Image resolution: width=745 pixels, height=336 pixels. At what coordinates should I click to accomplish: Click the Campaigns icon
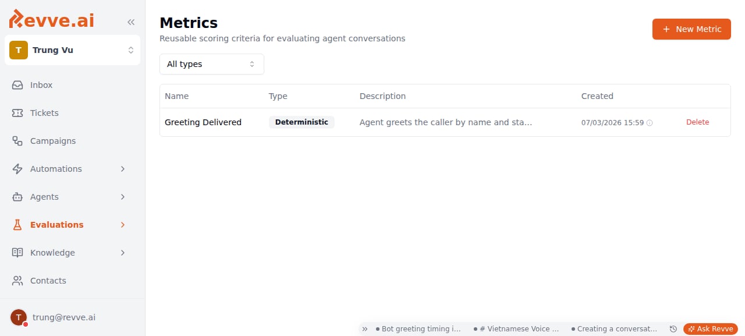click(x=17, y=141)
